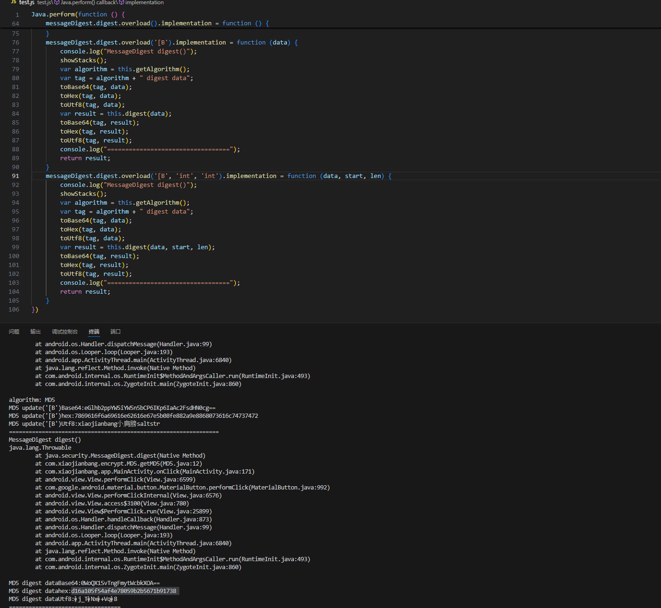Open the implementation breadcrumb segment
Viewport: 661px width, 608px height.
[144, 3]
